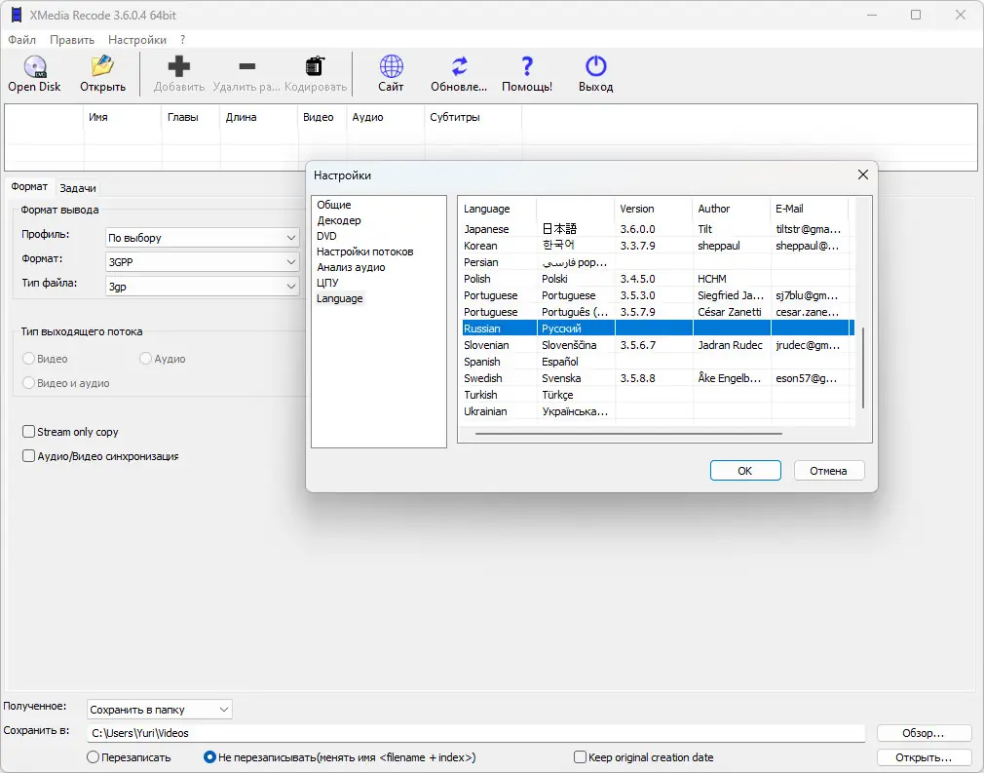The height and width of the screenshot is (773, 984).
Task: Click the Open Disk DVD icon
Action: click(35, 66)
